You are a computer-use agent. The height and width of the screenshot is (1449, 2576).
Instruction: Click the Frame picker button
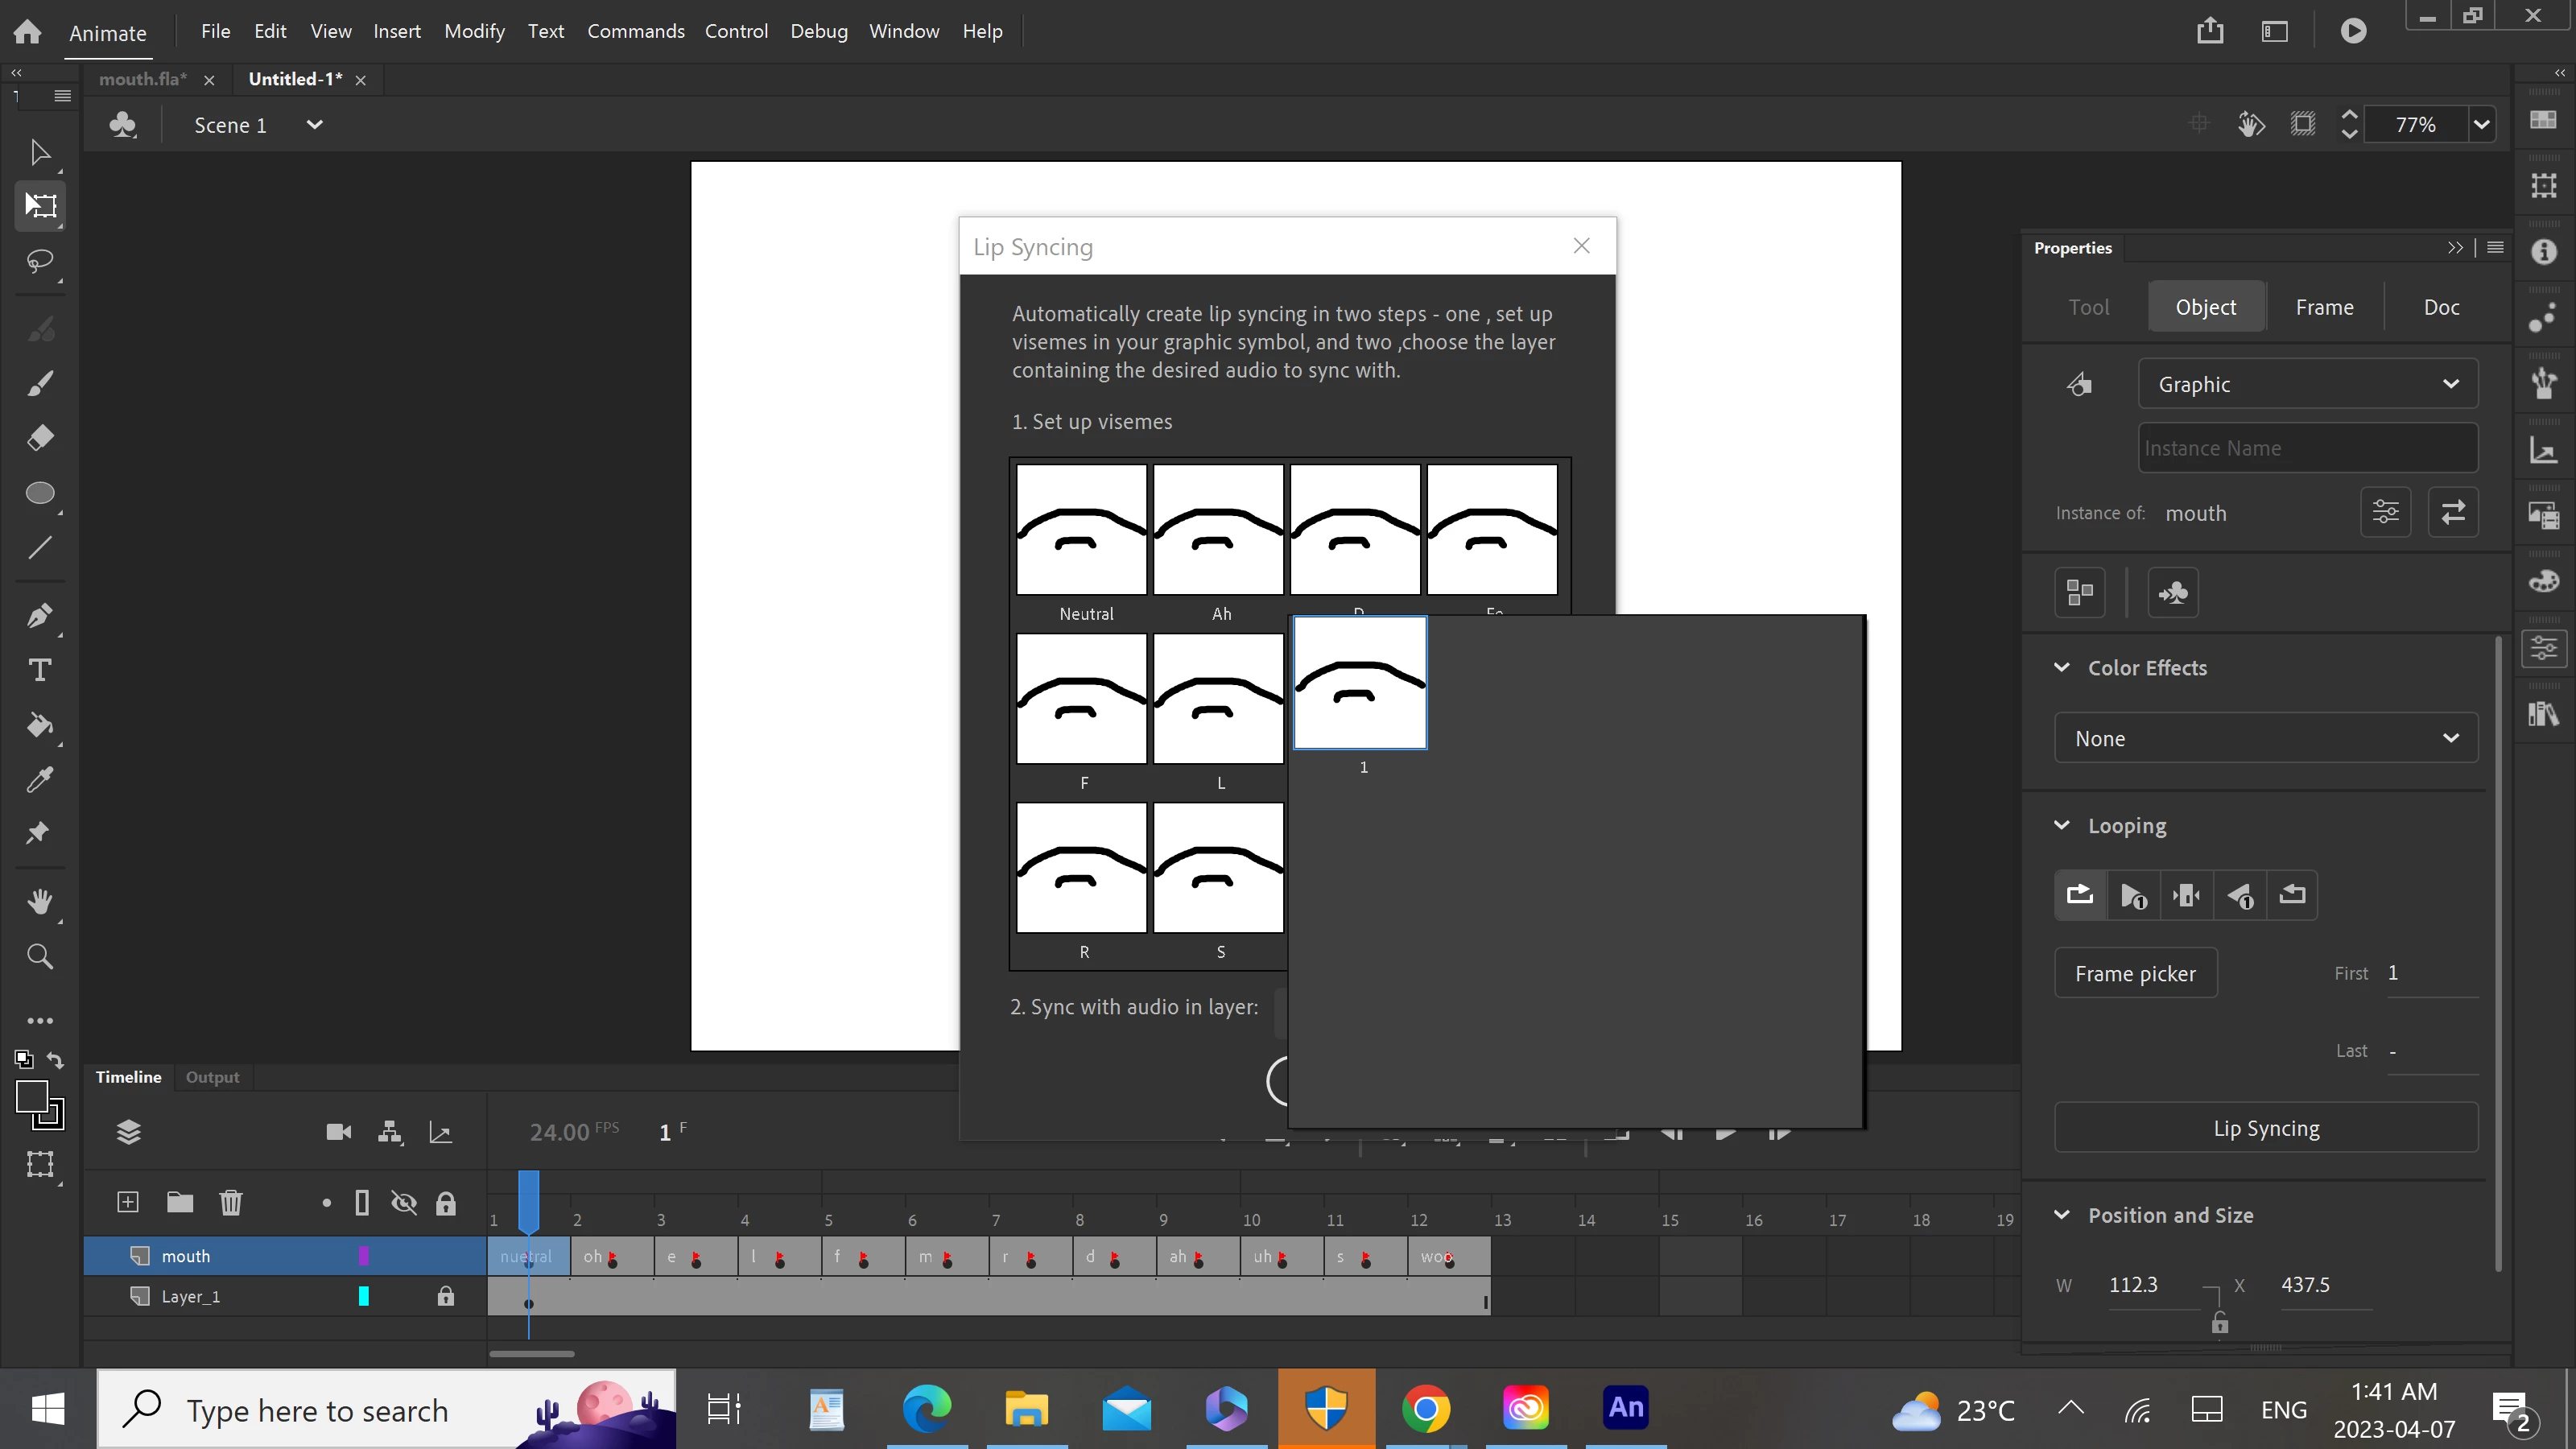tap(2135, 973)
